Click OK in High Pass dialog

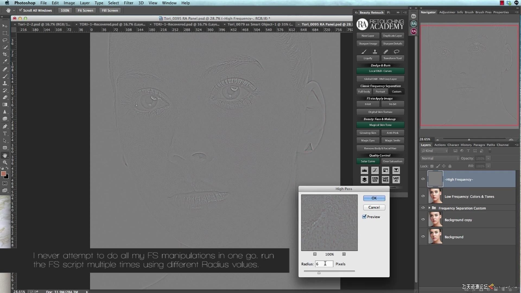(x=374, y=198)
